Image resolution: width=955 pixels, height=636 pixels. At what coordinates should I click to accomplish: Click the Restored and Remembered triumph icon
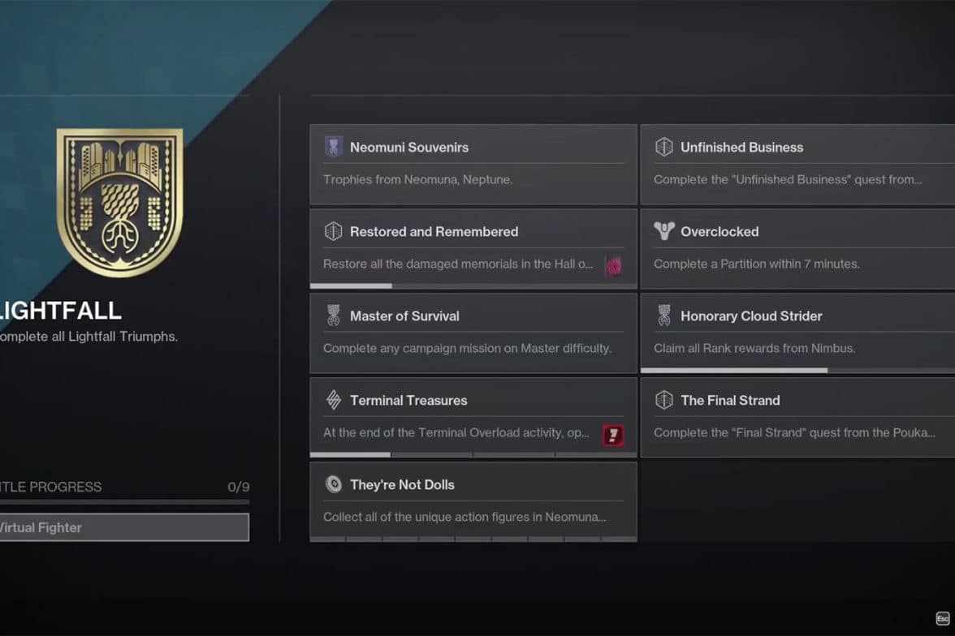tap(333, 231)
